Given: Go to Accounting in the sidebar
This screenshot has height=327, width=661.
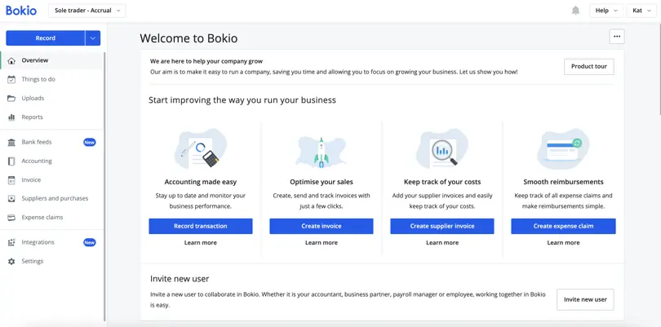Looking at the screenshot, I should tap(37, 161).
